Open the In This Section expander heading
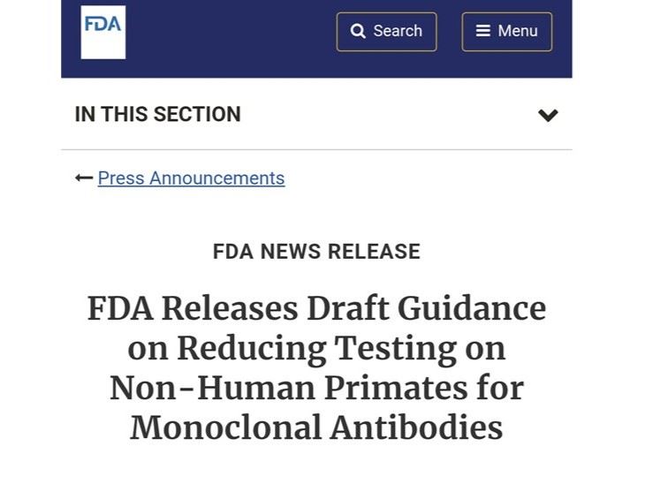 [158, 115]
